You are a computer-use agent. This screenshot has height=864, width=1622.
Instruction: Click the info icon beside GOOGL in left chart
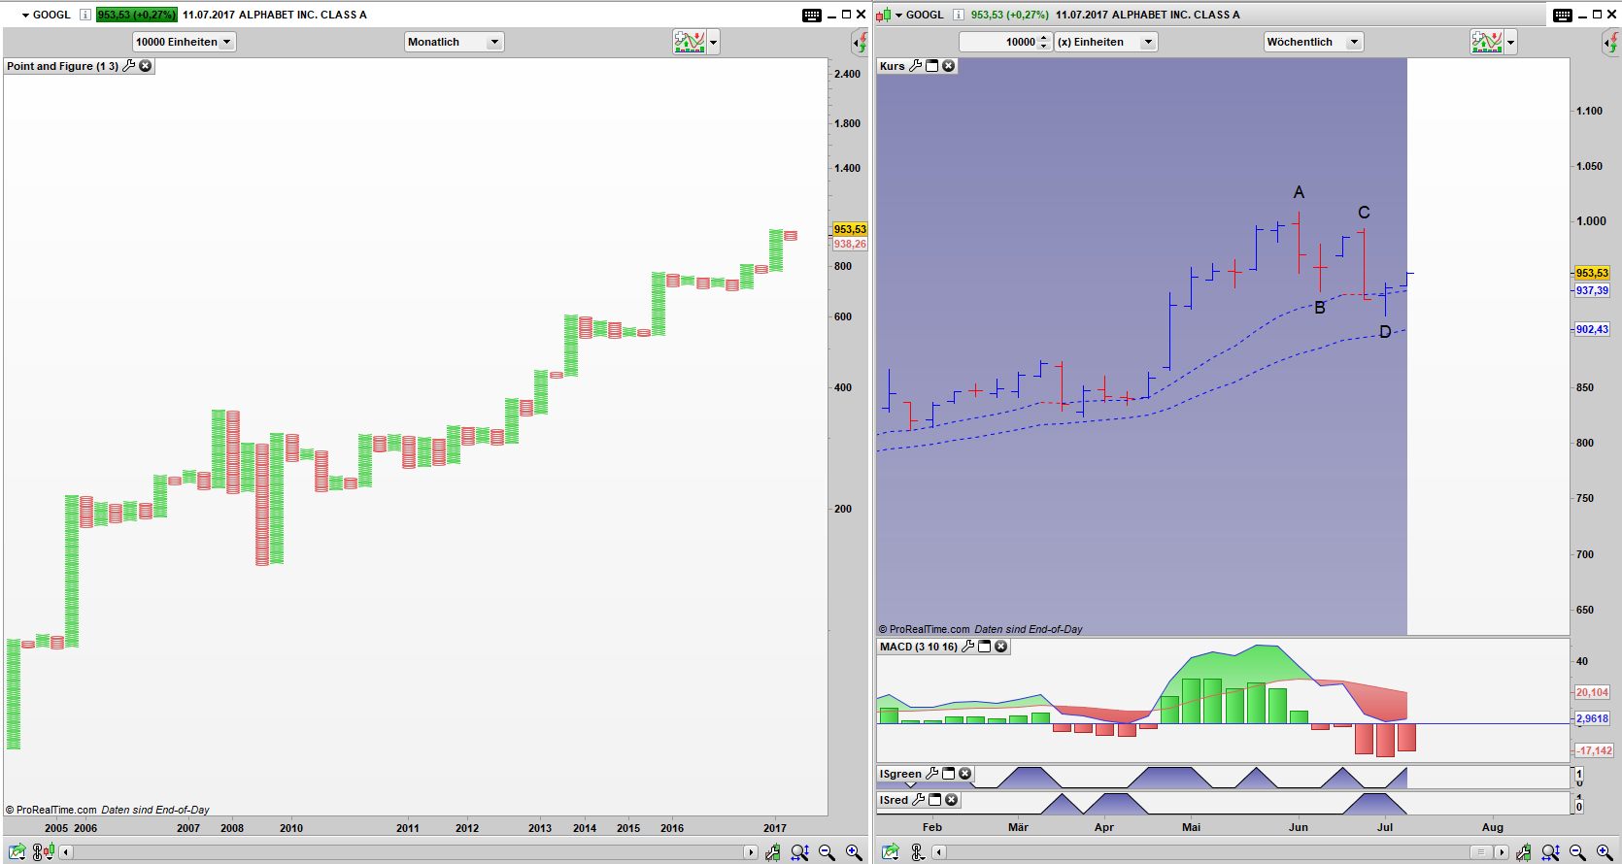click(x=85, y=15)
